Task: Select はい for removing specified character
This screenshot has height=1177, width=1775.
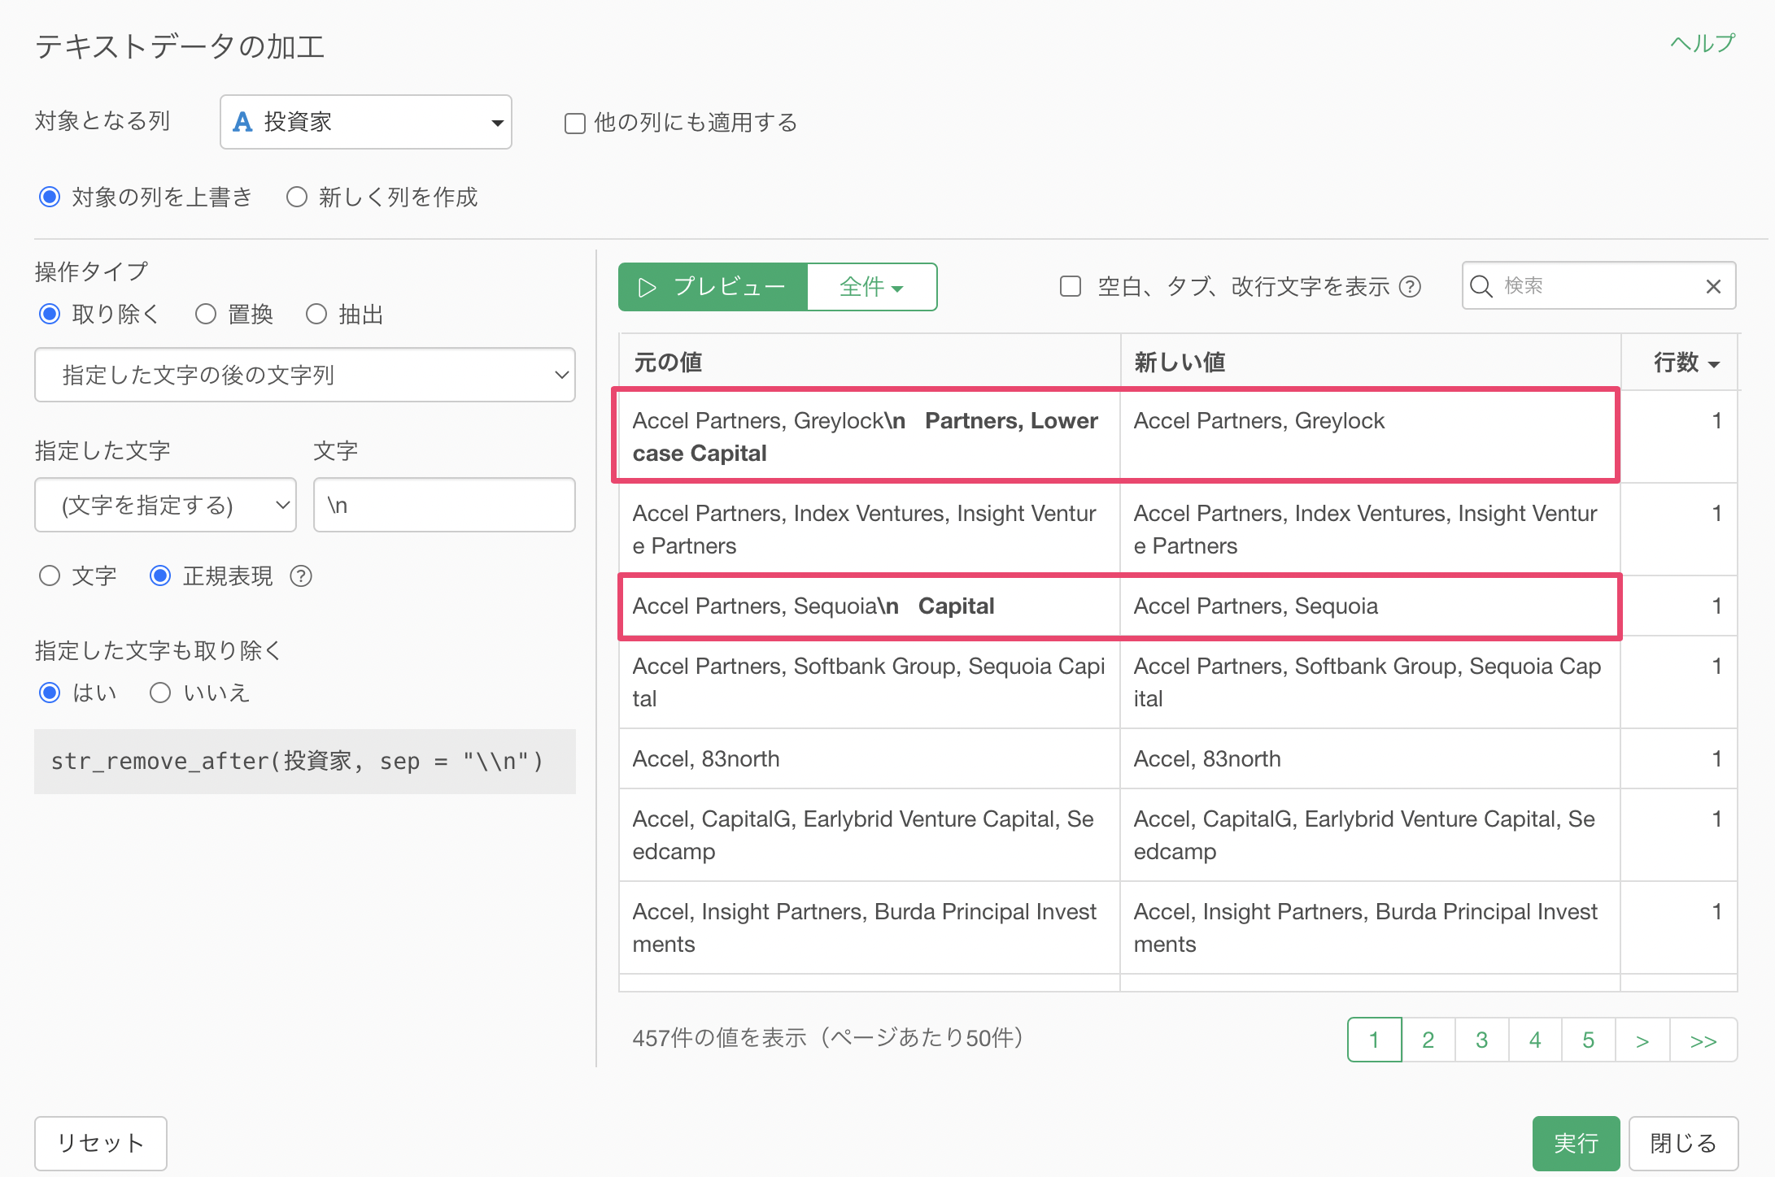Action: 50,692
